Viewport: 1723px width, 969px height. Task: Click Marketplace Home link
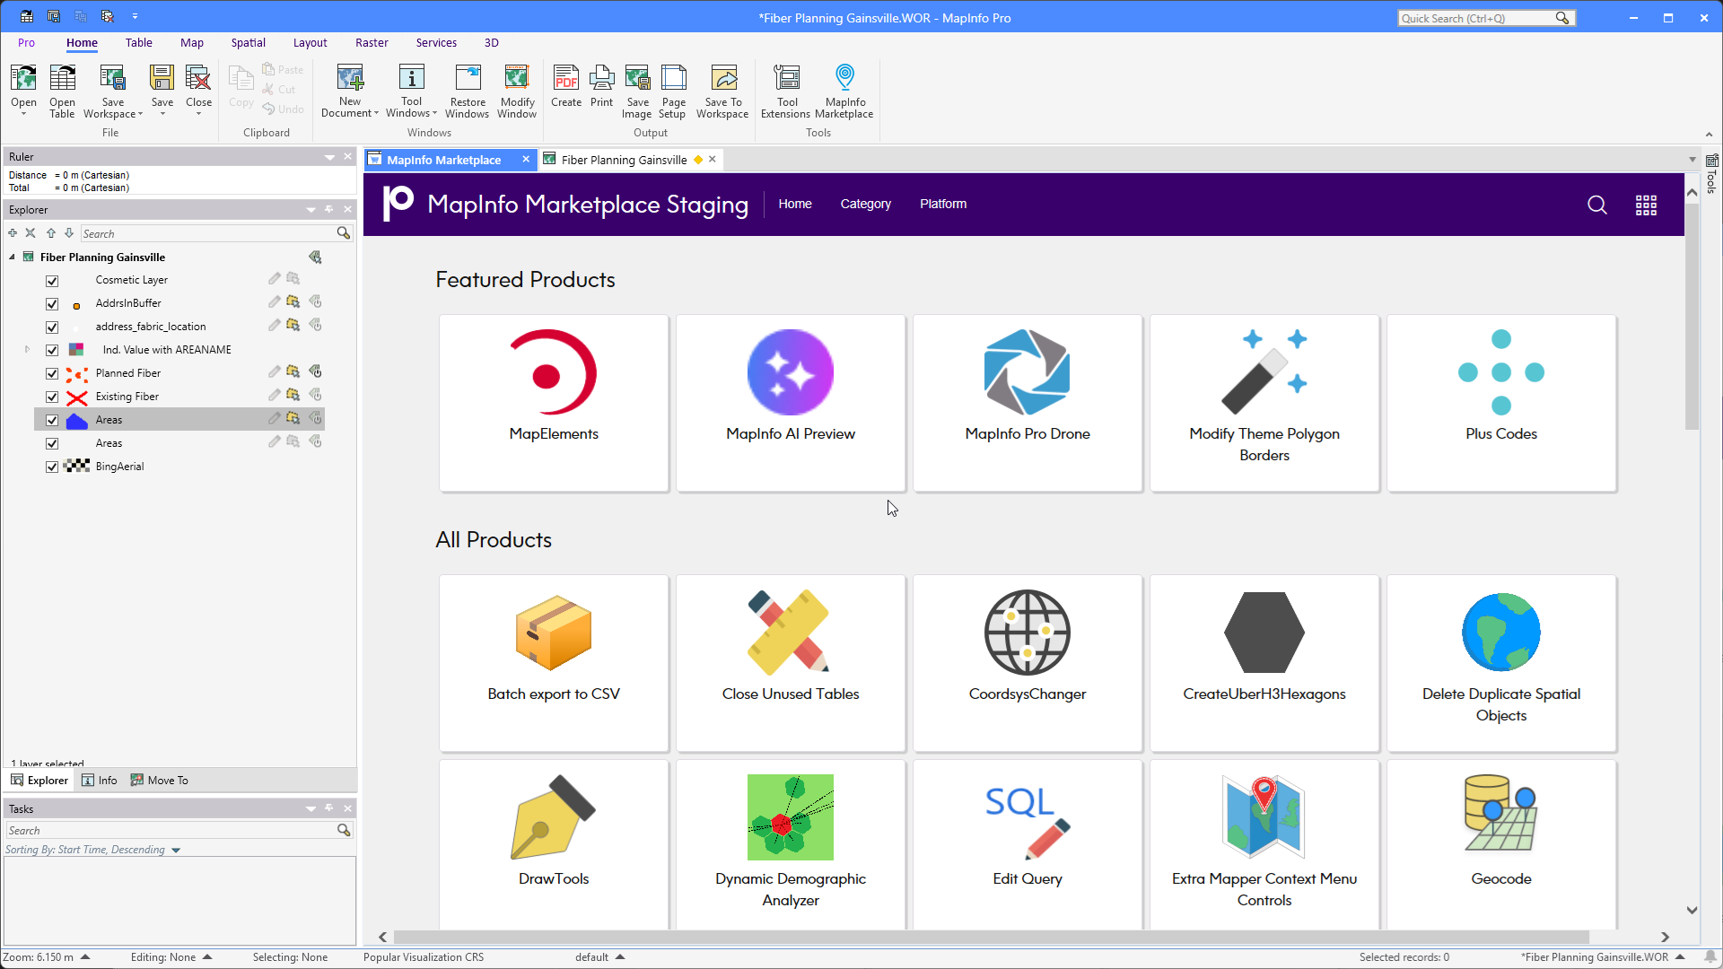point(795,204)
